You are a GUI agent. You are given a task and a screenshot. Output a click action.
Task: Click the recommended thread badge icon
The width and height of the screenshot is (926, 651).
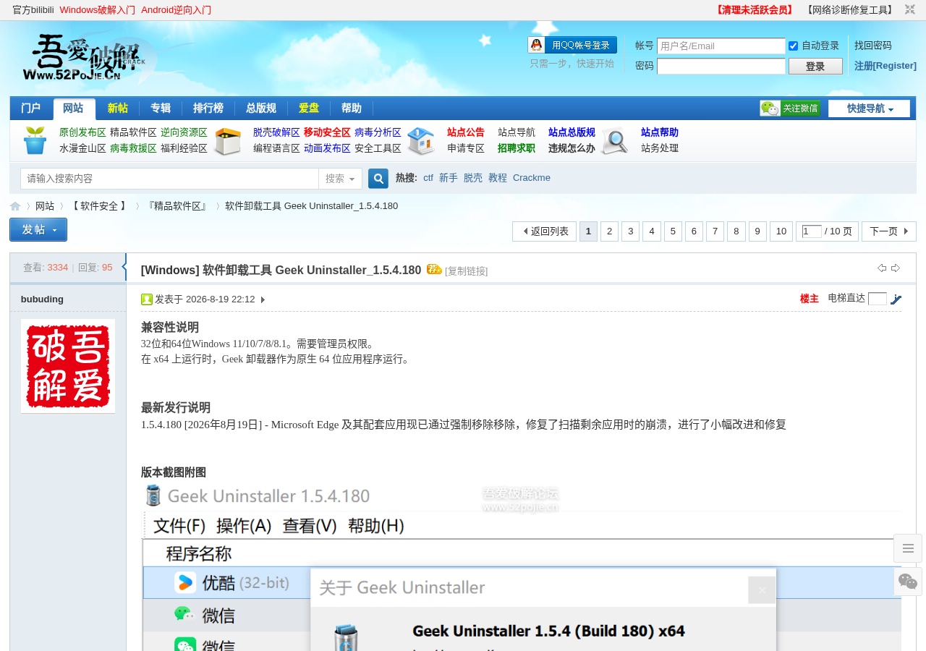tap(434, 269)
